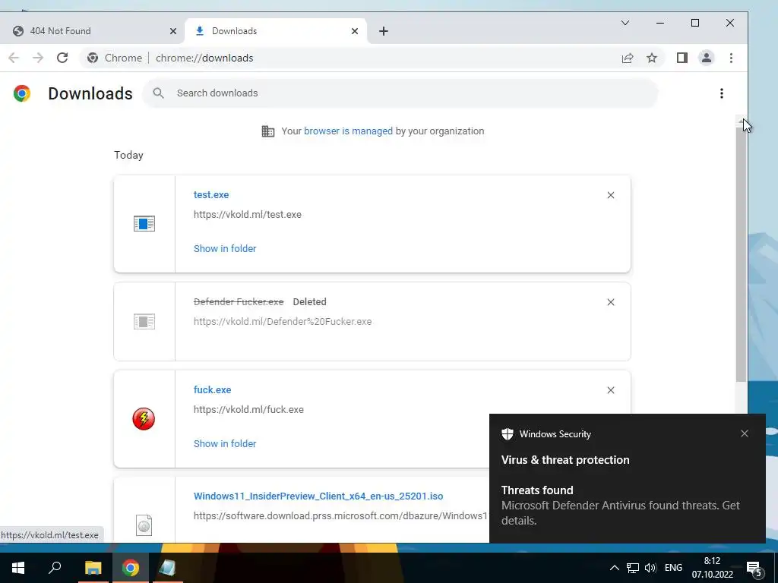Open the volume tray icon
The height and width of the screenshot is (583, 778).
click(650, 568)
